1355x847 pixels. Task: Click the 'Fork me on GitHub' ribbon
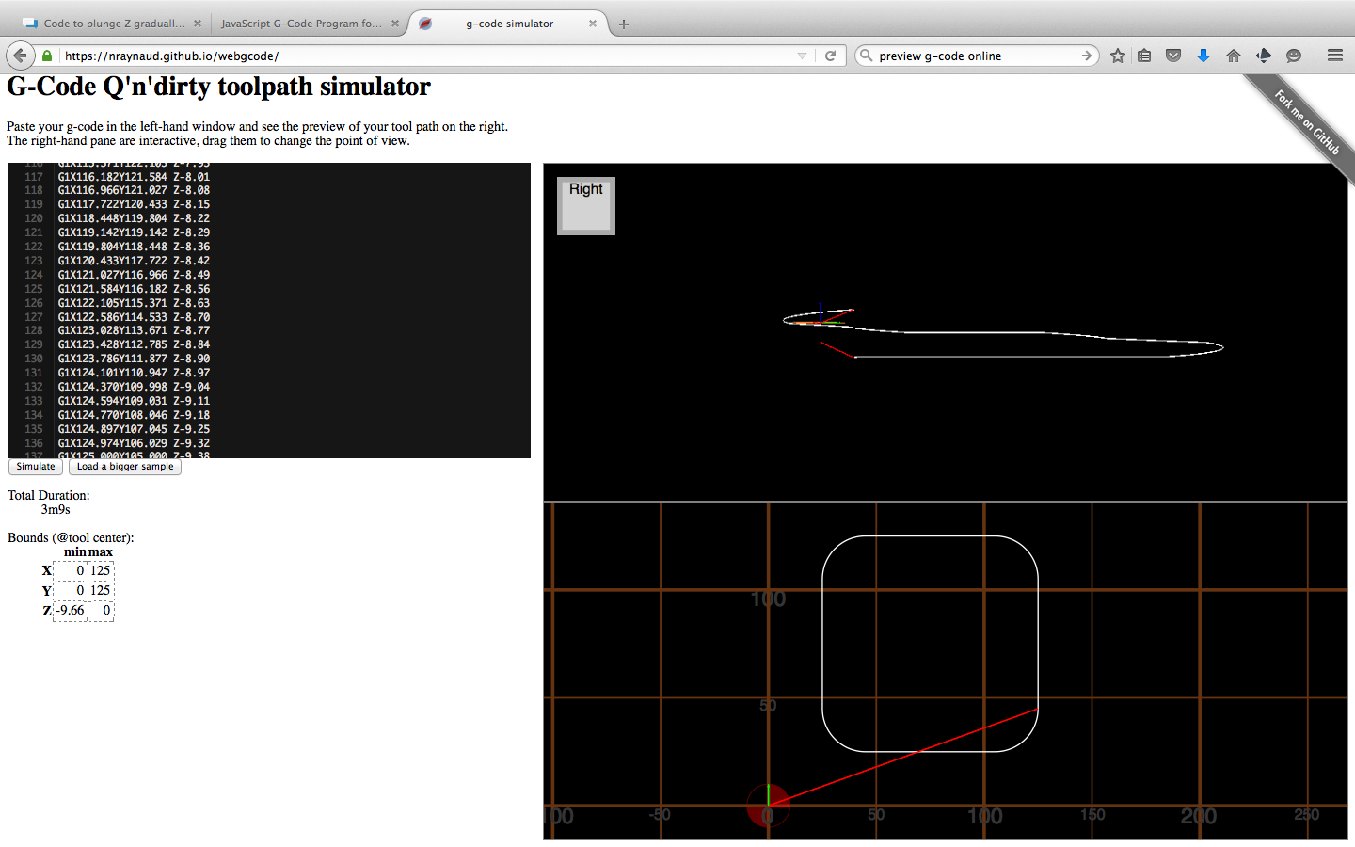pos(1307,122)
